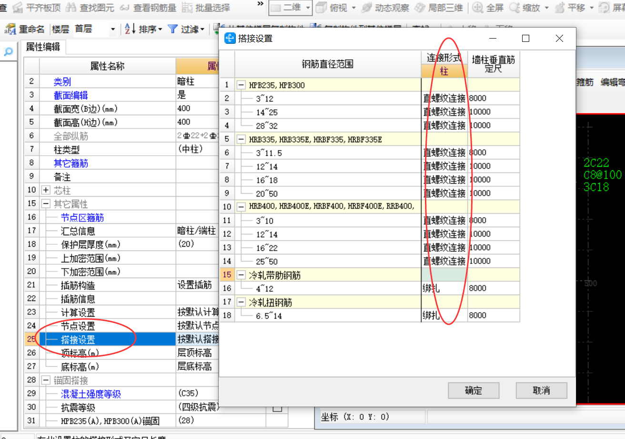The image size is (625, 439).
Task: Click the 其它箍筋 property name
Action: click(x=71, y=163)
